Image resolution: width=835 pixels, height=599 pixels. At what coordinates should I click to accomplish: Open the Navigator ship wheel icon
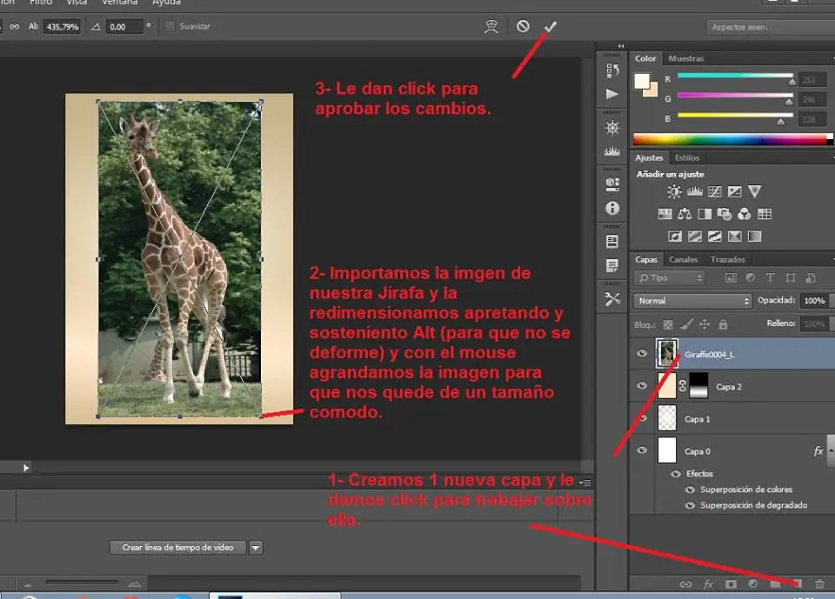(612, 128)
